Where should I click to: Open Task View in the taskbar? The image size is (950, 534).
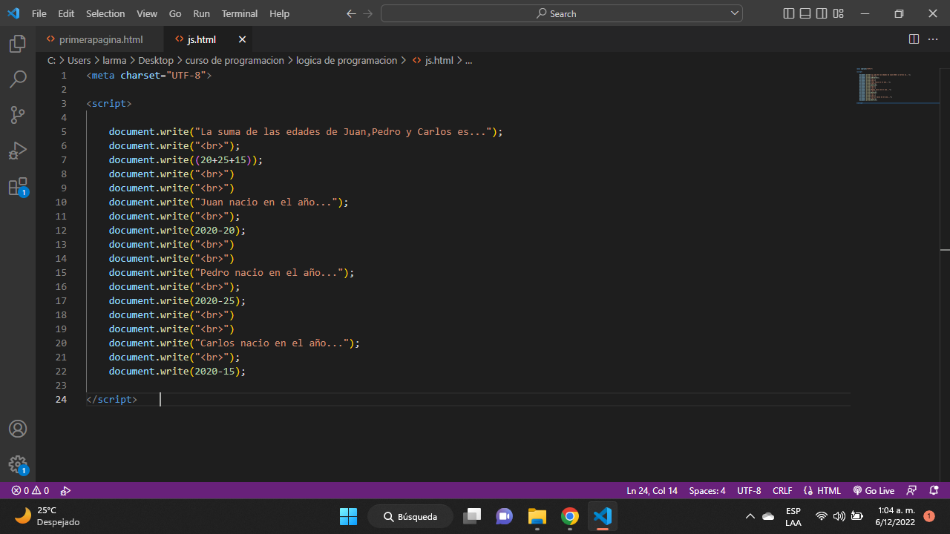[471, 516]
